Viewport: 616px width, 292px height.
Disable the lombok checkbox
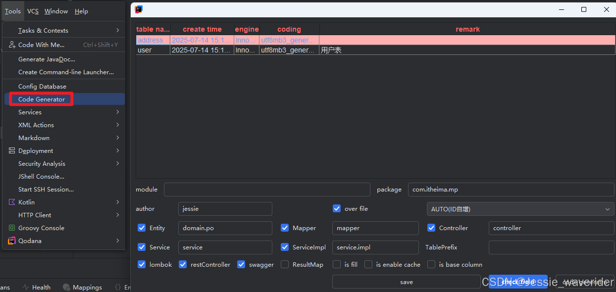(142, 264)
